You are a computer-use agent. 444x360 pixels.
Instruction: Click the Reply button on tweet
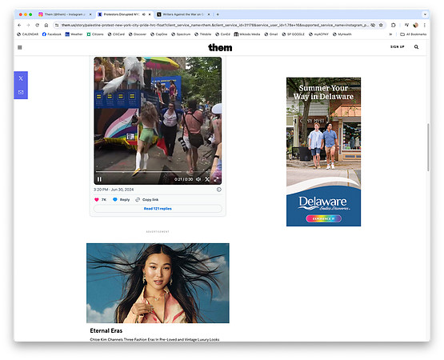121,200
